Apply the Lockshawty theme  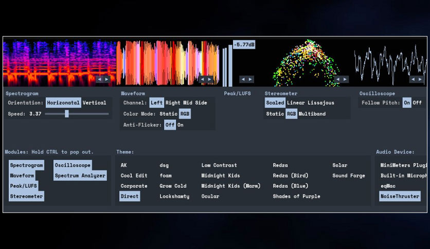pos(174,197)
